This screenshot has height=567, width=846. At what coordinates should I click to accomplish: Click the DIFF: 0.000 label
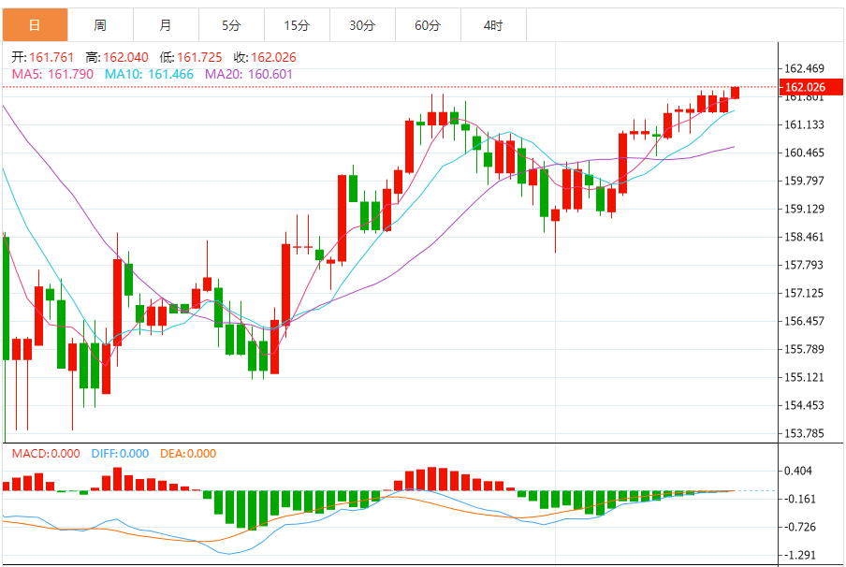click(x=120, y=453)
